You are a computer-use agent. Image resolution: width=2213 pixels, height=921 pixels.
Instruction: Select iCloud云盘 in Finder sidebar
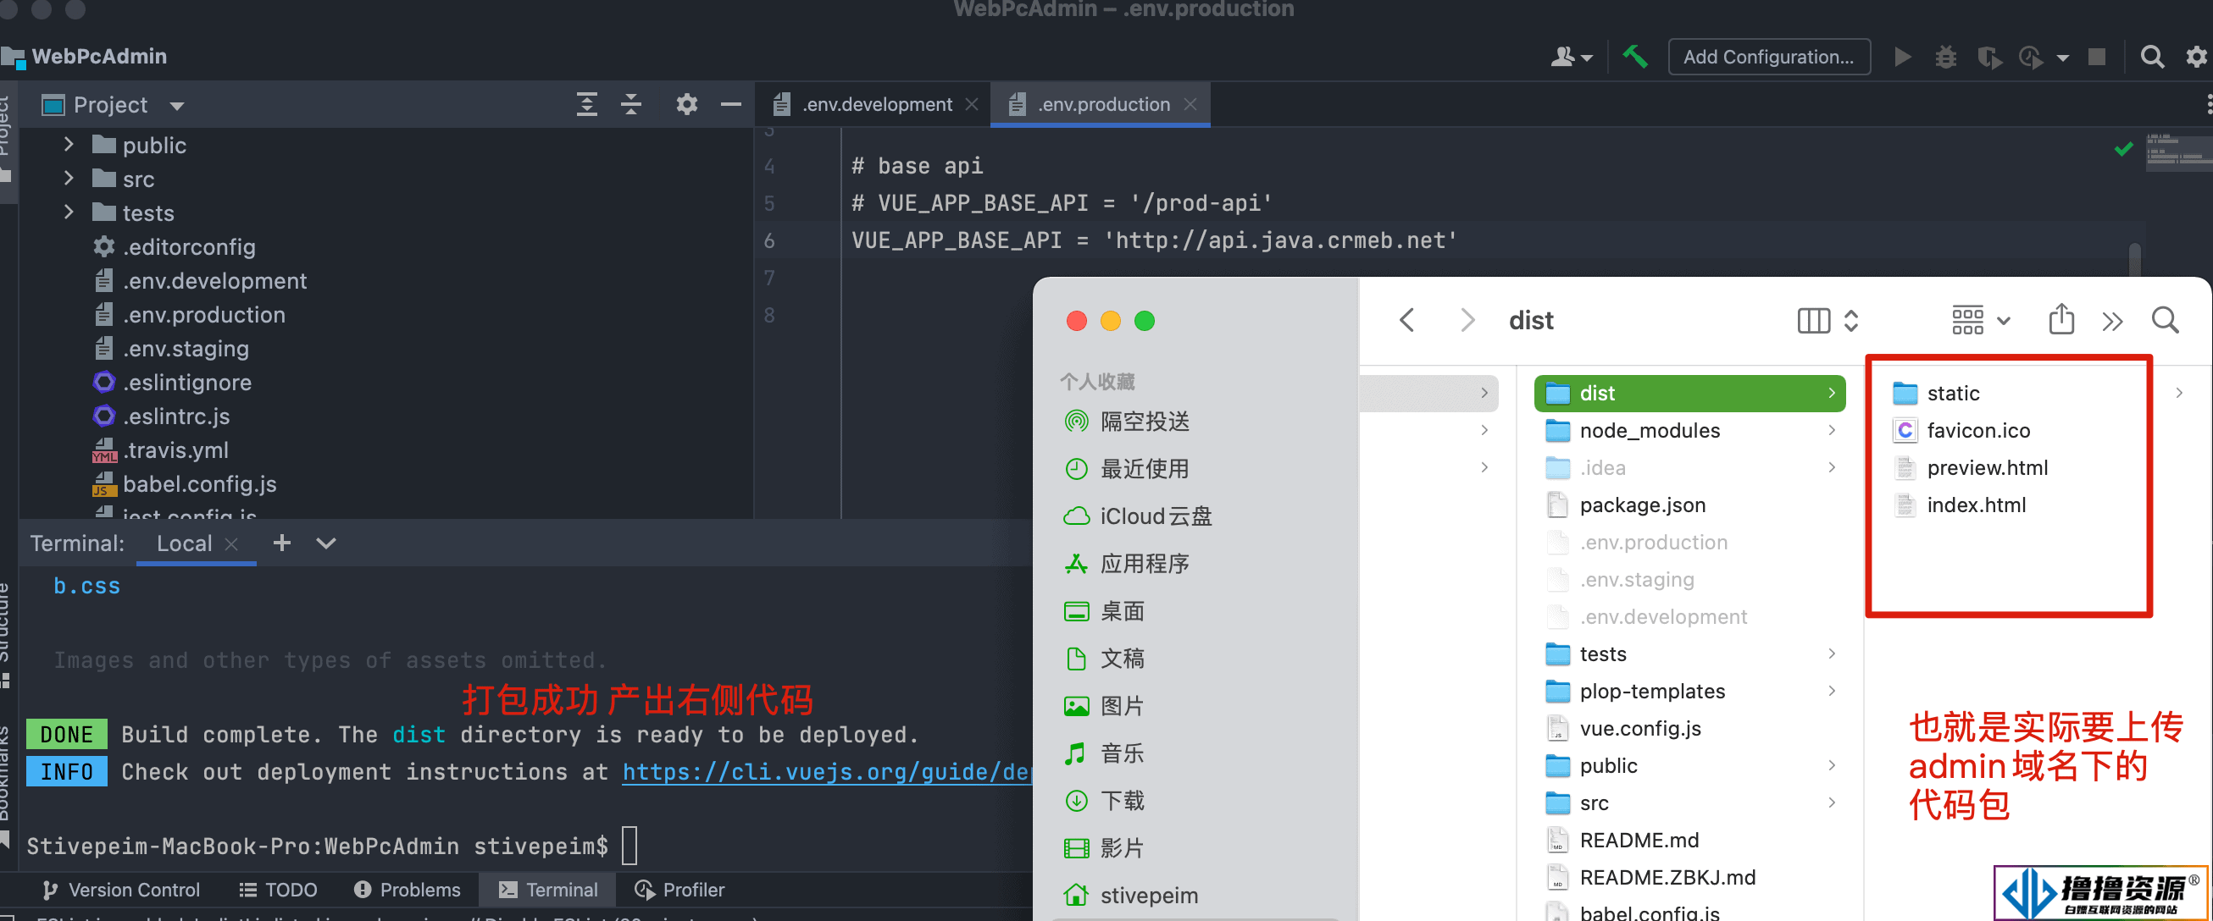tap(1139, 516)
